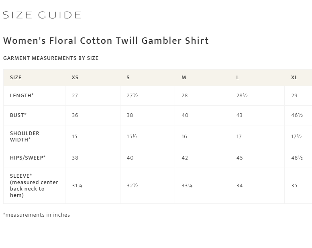The height and width of the screenshot is (248, 312).
Task: Click the HIPS/SWEEP row label
Action: [28, 158]
